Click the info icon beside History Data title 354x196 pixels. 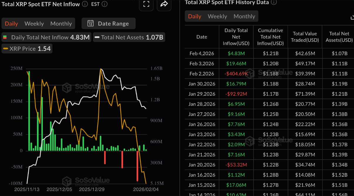274,2
